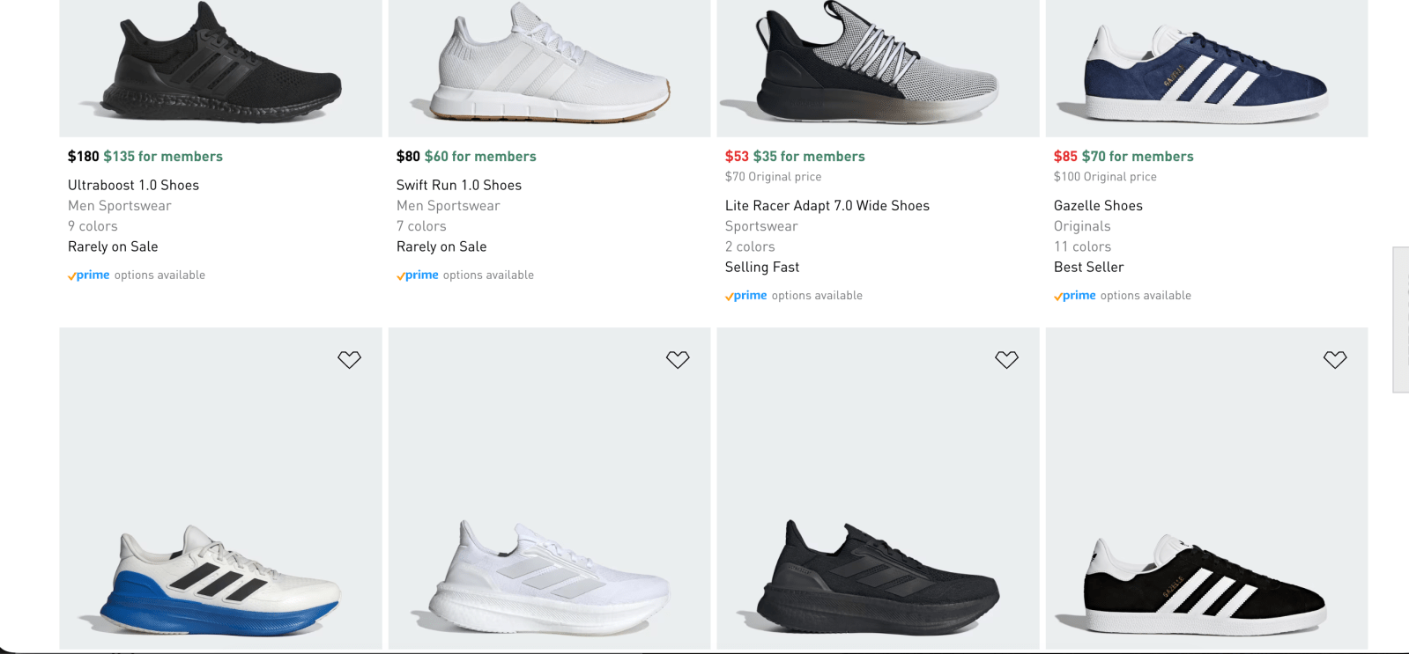Click the $135 for members price on Ultraboost
The width and height of the screenshot is (1409, 654).
[163, 157]
